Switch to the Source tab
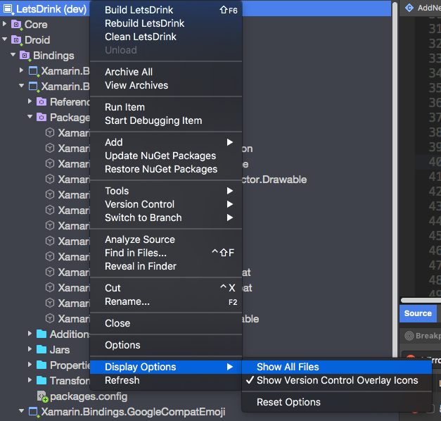Image resolution: width=441 pixels, height=421 pixels. (418, 313)
